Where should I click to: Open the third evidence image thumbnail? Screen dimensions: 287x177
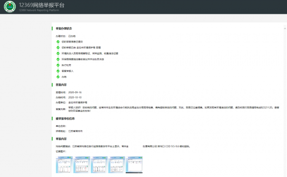tap(99, 165)
